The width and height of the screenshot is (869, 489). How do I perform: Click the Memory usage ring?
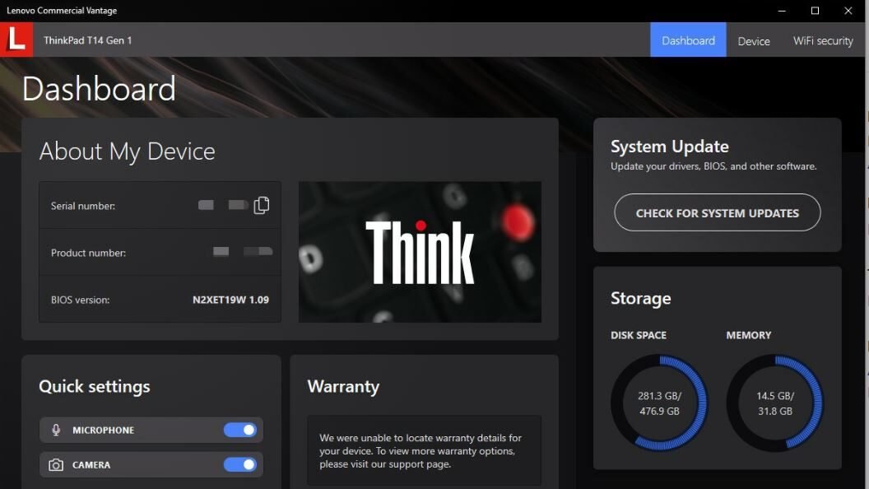775,403
